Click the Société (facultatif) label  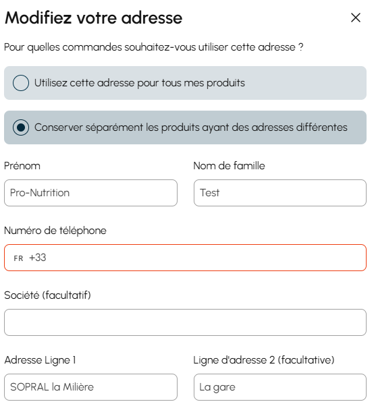(x=47, y=295)
